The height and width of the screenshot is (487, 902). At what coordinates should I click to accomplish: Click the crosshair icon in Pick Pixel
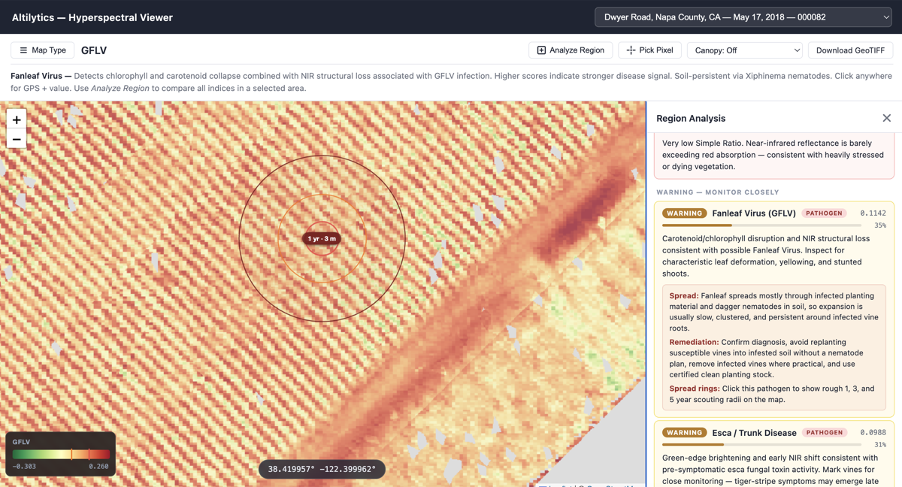[631, 50]
